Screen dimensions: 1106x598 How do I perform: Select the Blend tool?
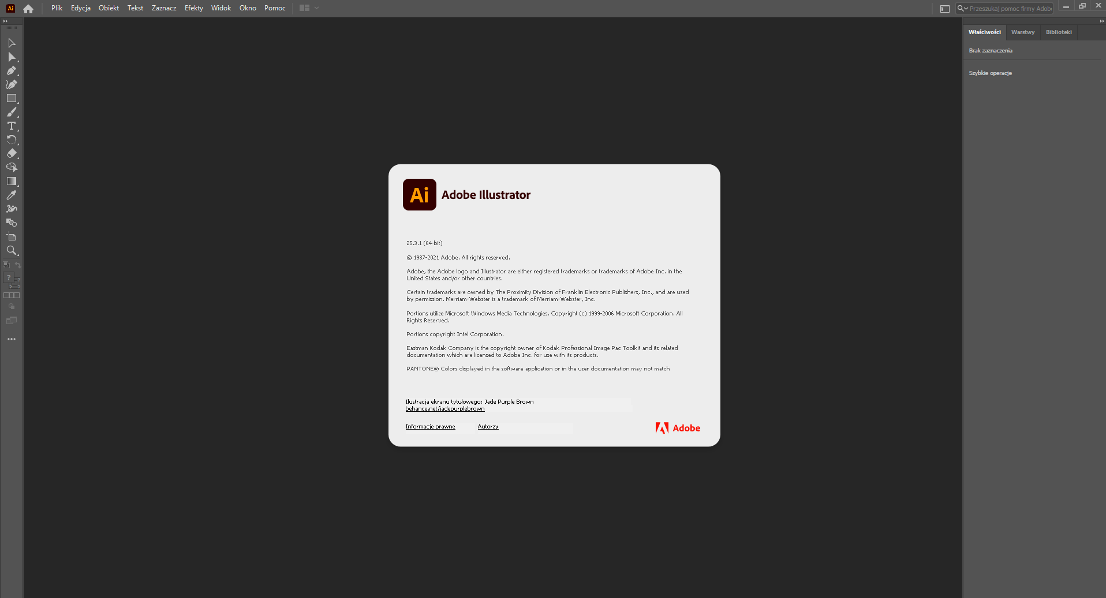(12, 223)
